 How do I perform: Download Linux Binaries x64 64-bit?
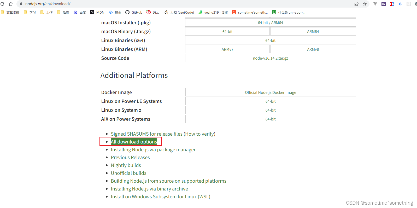click(x=271, y=41)
